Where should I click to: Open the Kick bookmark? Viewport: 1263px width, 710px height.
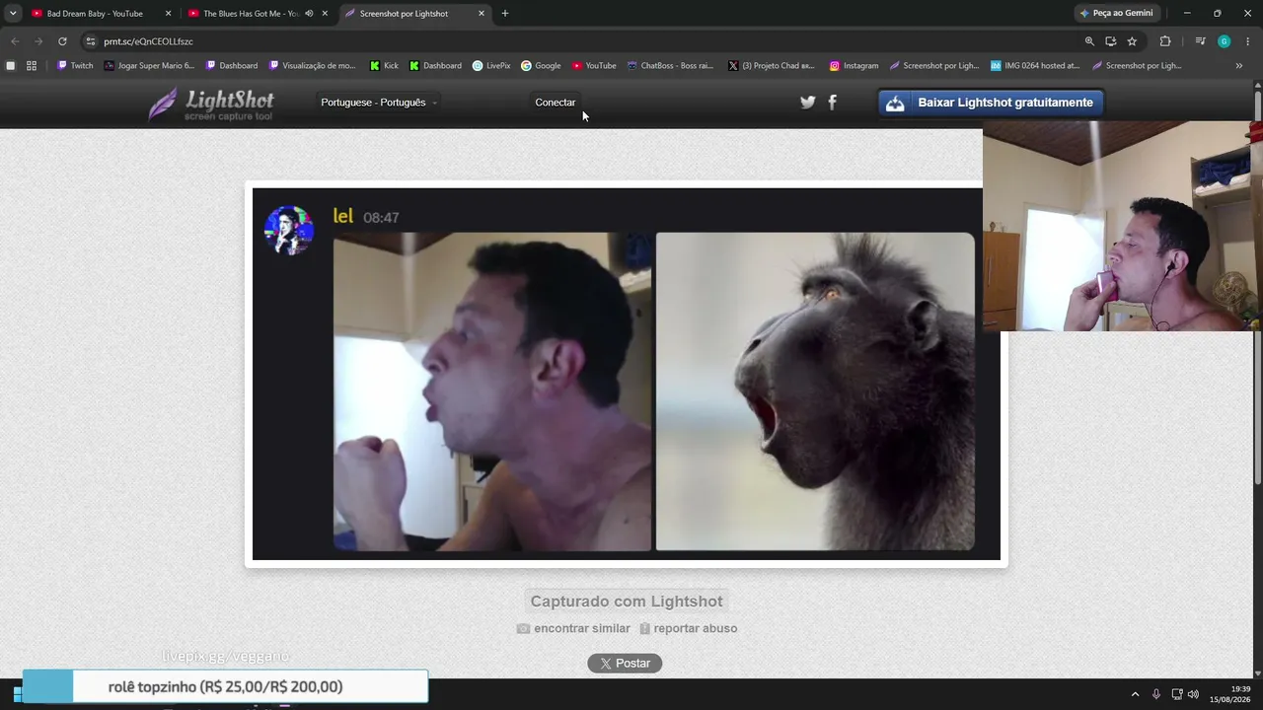pyautogui.click(x=384, y=66)
